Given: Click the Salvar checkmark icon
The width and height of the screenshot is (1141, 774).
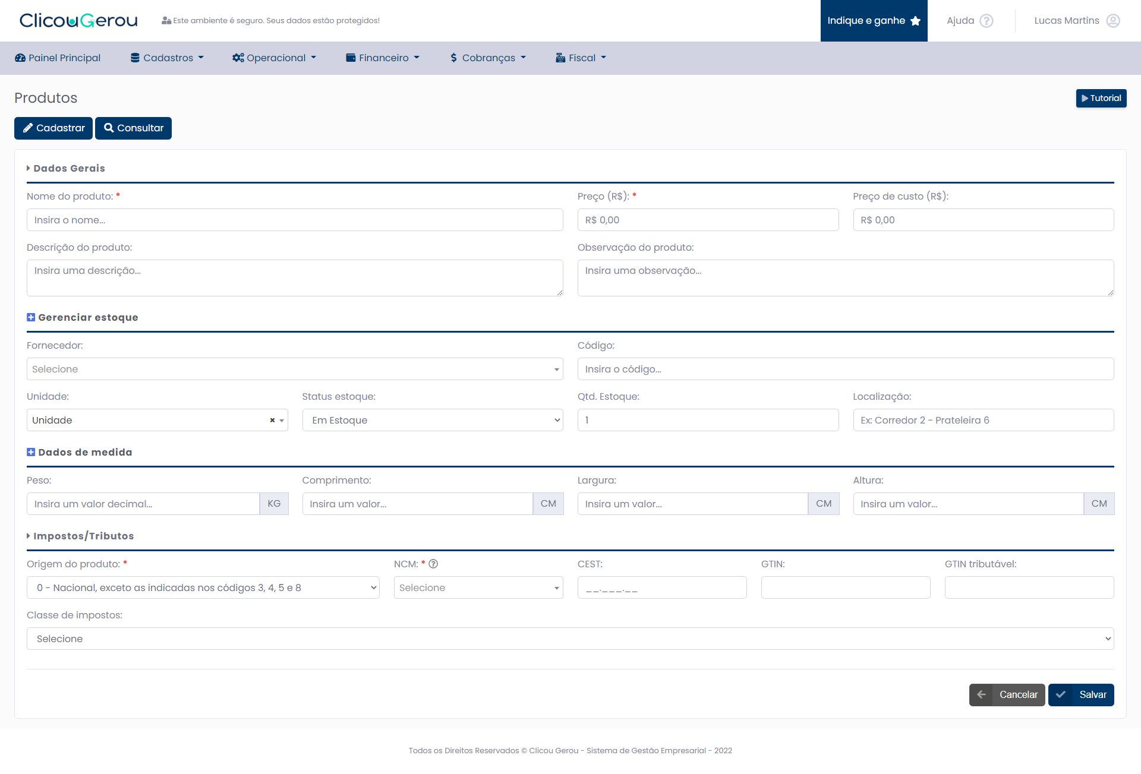Looking at the screenshot, I should click(x=1060, y=694).
